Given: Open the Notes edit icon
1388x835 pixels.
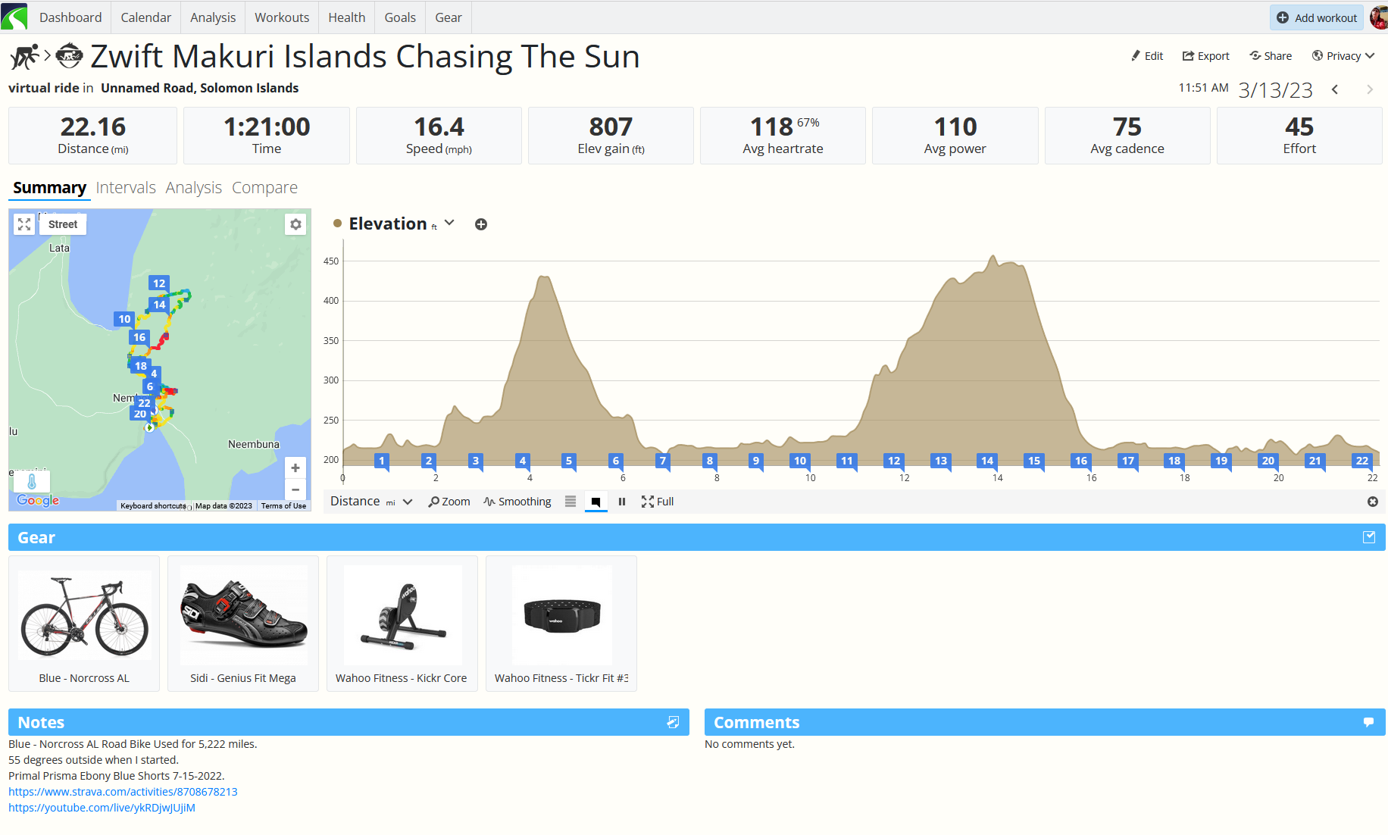Looking at the screenshot, I should tap(672, 722).
